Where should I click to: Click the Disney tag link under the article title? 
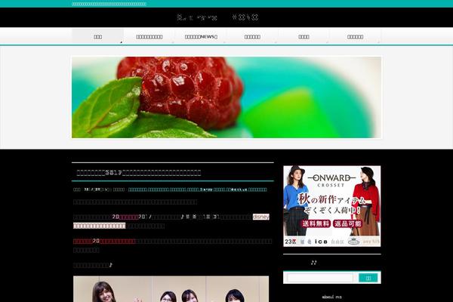coord(206,190)
